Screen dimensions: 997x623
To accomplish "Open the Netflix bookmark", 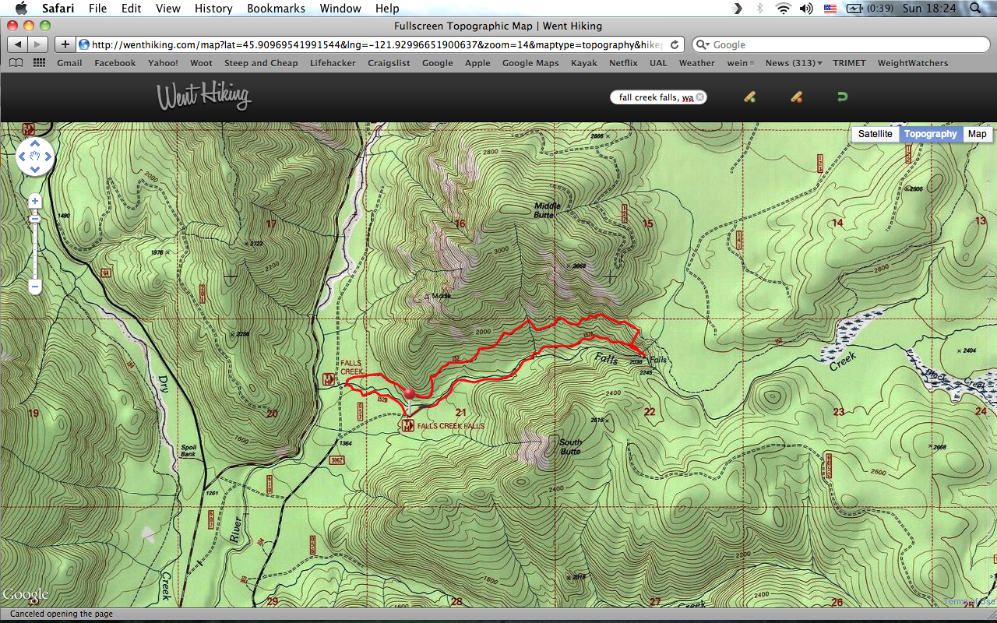I will tap(623, 63).
